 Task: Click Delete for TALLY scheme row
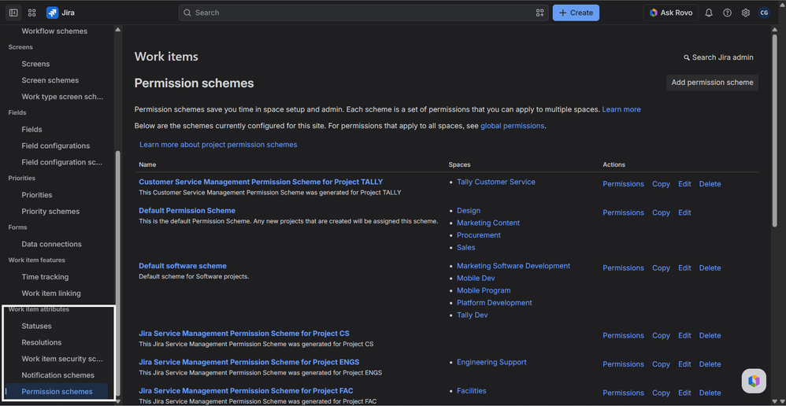[710, 184]
